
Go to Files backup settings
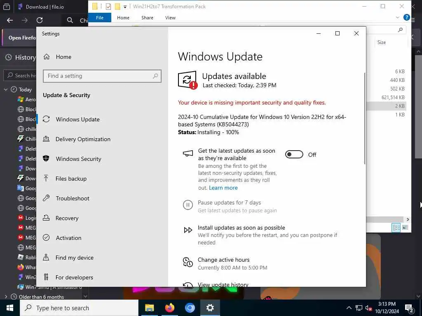65,179
